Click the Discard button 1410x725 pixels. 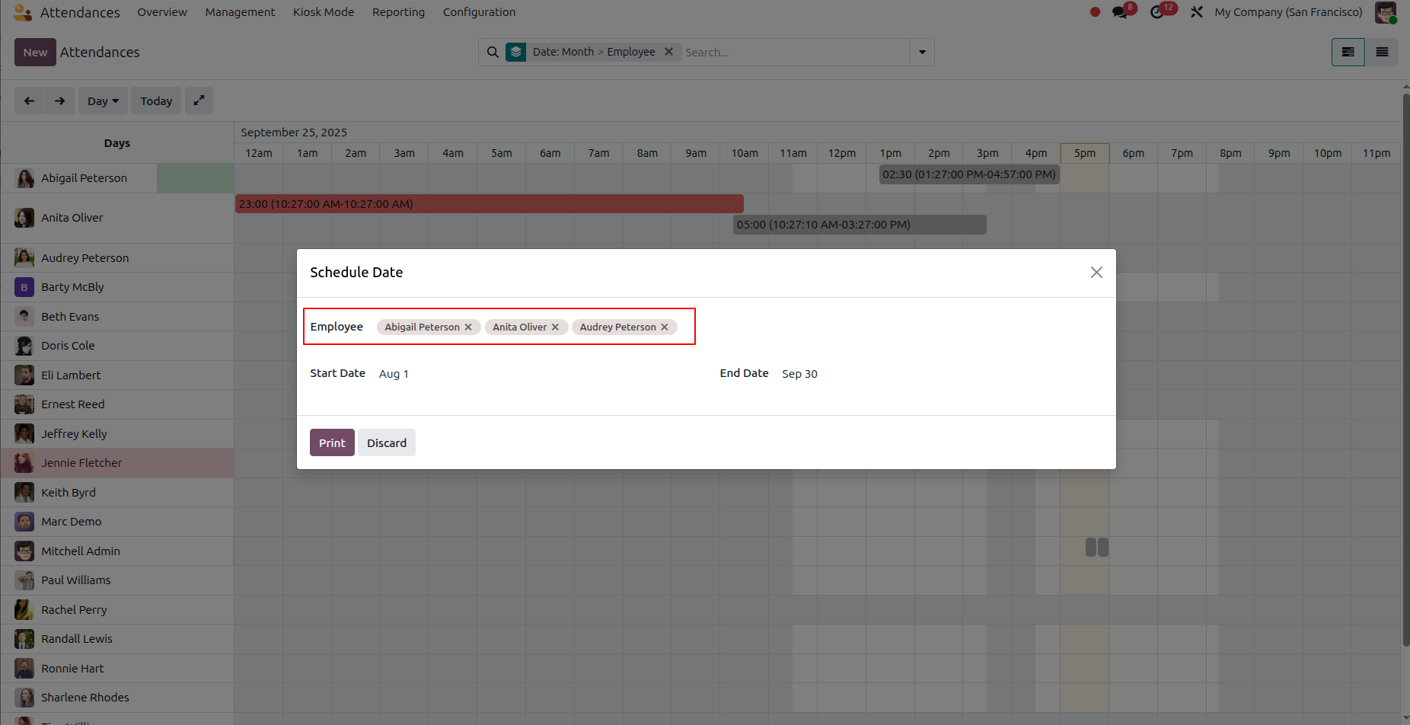pyautogui.click(x=387, y=442)
